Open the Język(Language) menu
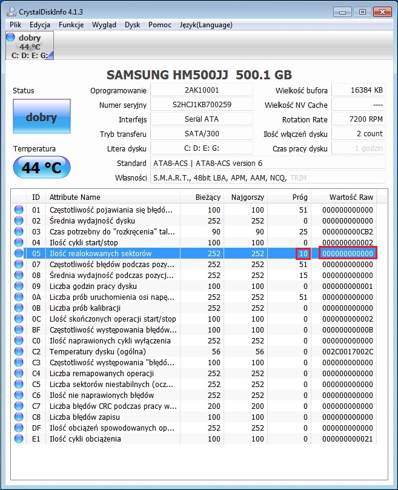398x490 pixels. point(206,25)
